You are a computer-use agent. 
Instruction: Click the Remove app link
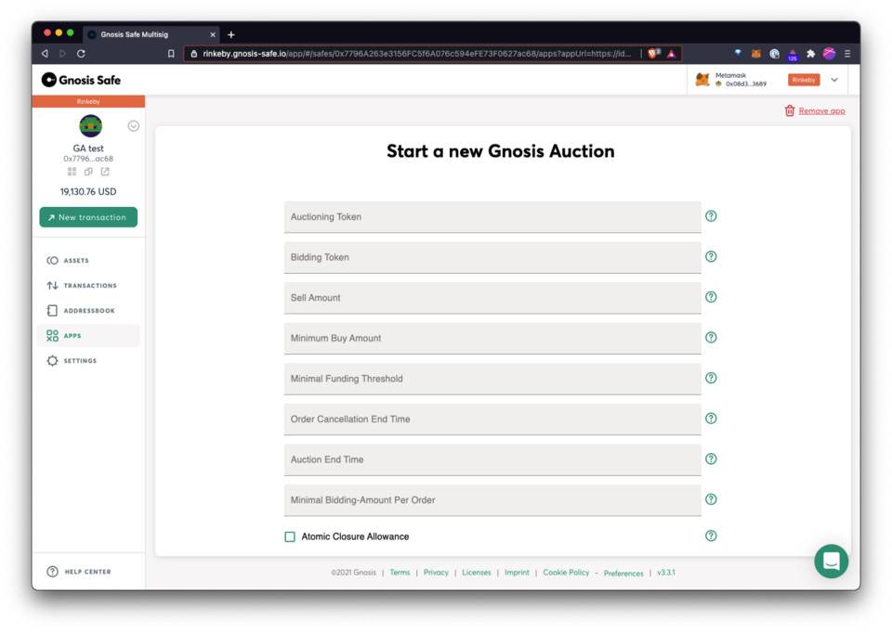821,110
